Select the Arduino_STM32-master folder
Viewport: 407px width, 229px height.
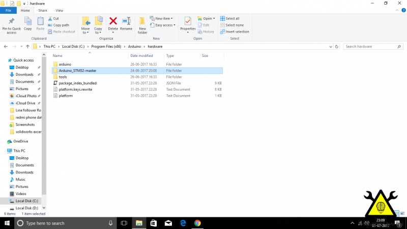click(x=137, y=70)
